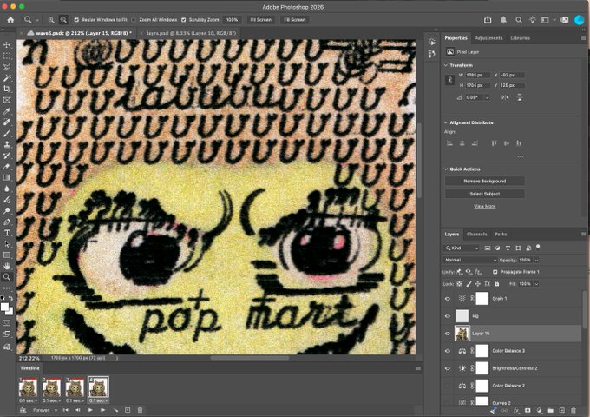Open the Kind layer filter dropdown

tap(462, 248)
